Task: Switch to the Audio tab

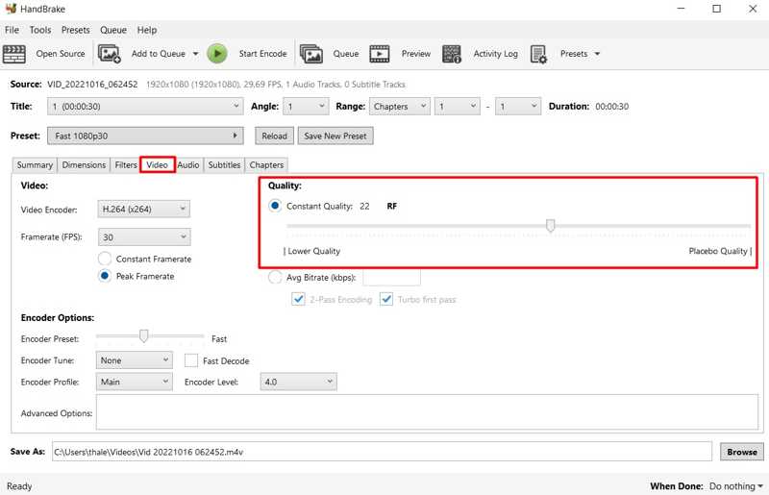Action: click(x=188, y=165)
